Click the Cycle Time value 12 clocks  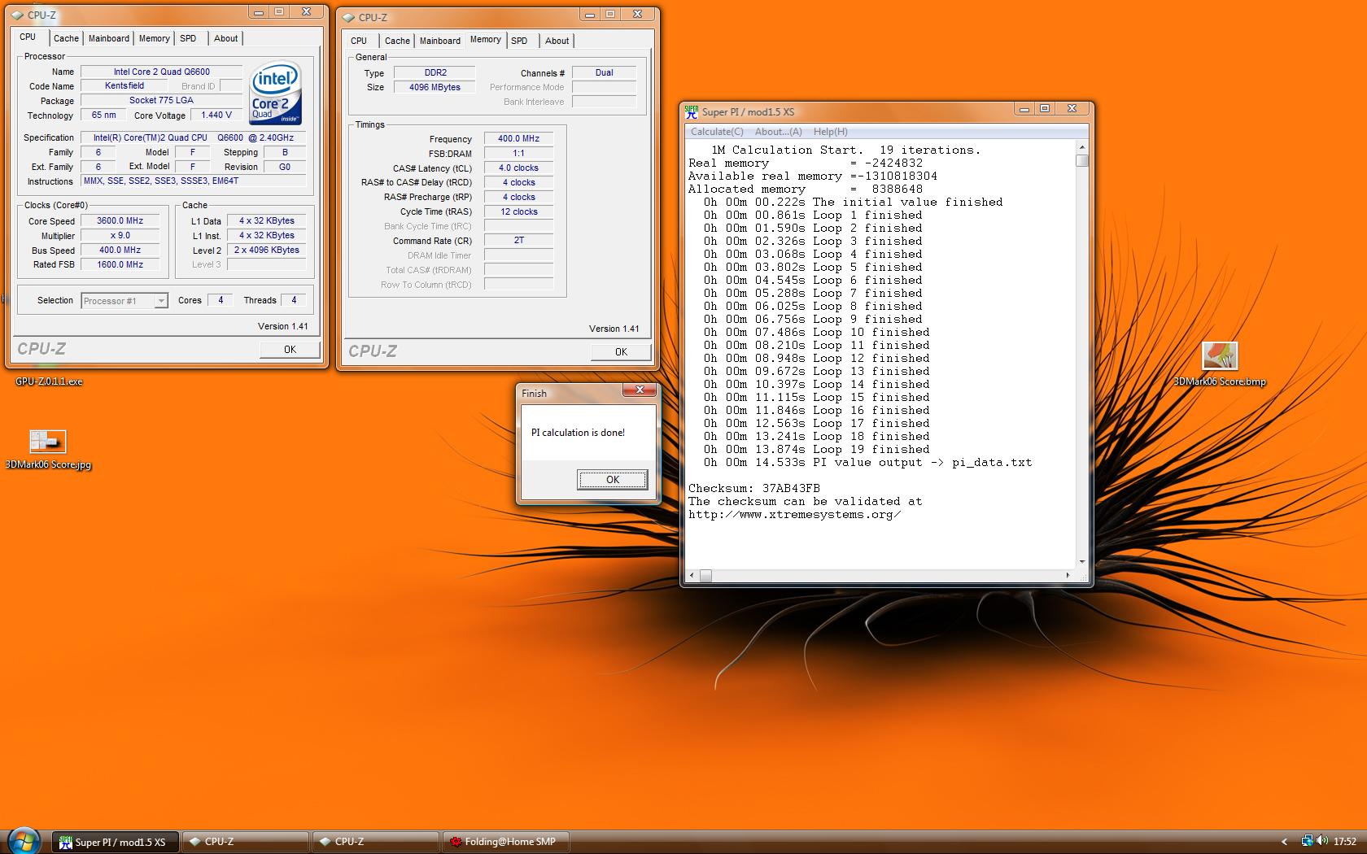pyautogui.click(x=519, y=211)
